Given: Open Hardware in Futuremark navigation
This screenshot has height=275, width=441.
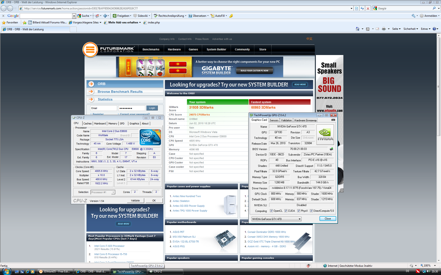Looking at the screenshot, I should [174, 50].
